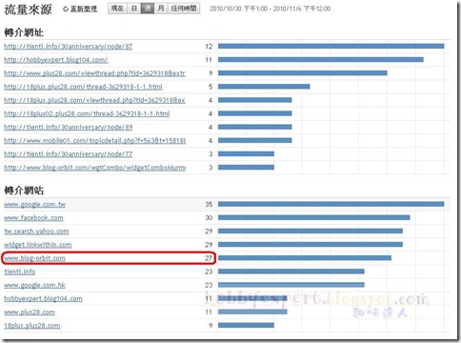The width and height of the screenshot is (461, 343).
Task: Open the tw.search.yahoo.com referring site
Action: [x=36, y=232]
